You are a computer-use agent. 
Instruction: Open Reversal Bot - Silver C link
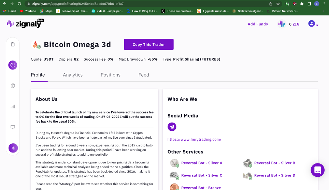click(x=202, y=175)
